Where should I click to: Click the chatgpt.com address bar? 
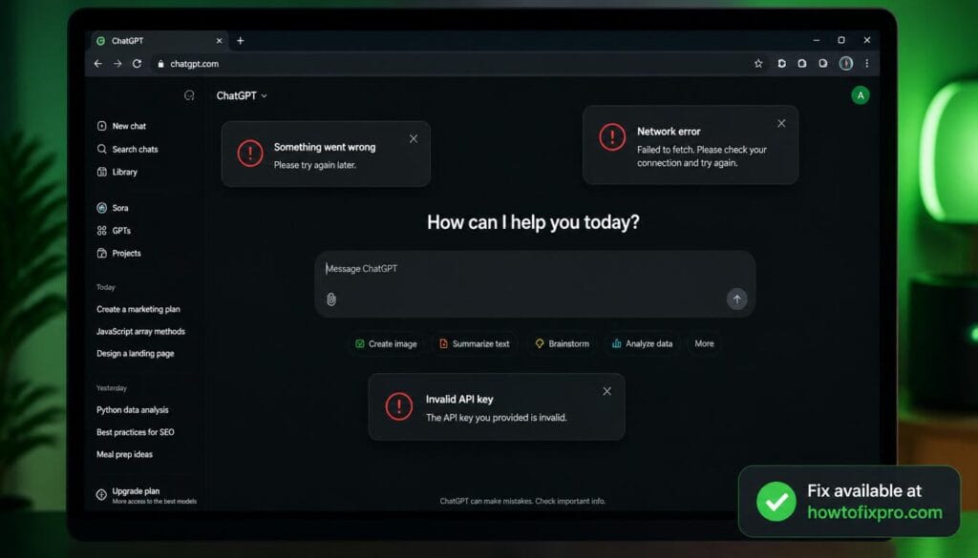tap(449, 64)
